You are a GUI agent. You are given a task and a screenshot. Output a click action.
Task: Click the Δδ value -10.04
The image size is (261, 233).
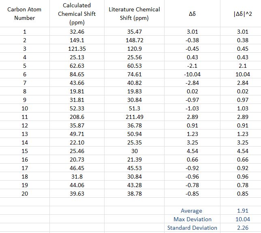click(x=192, y=74)
